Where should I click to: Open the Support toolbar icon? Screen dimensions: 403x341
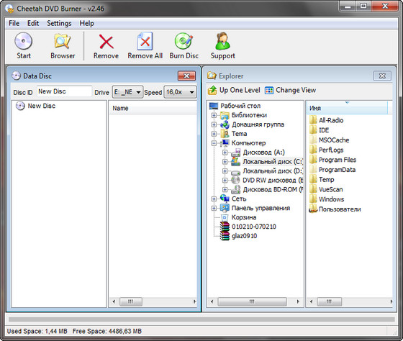click(222, 41)
